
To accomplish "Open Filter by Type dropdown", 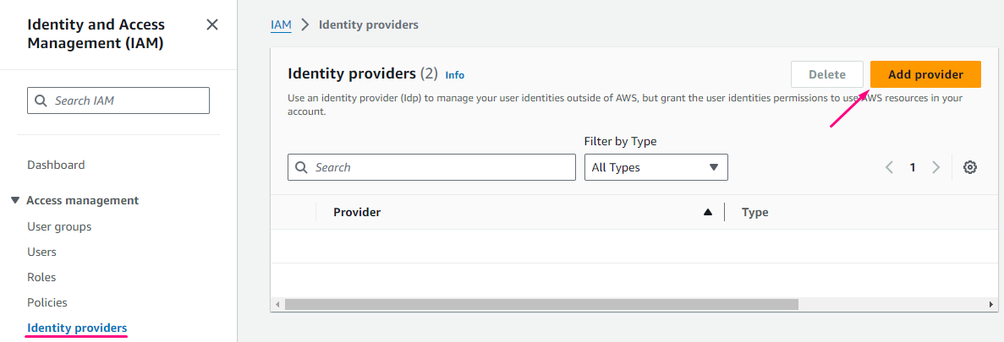I will coord(656,167).
